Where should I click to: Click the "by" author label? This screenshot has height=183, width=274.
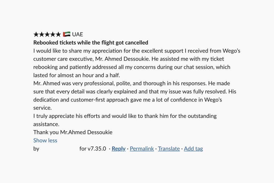click(36, 149)
